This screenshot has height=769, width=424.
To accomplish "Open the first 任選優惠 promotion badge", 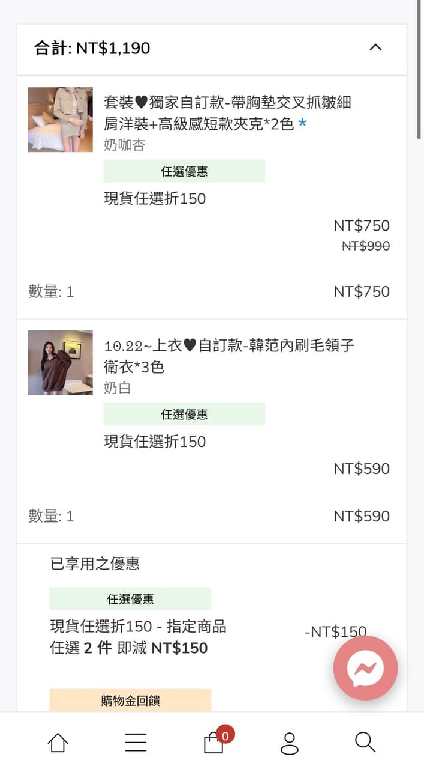I will click(185, 171).
